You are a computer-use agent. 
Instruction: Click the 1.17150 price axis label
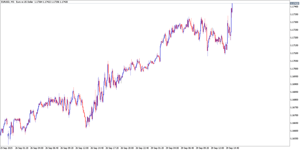tap(295, 45)
